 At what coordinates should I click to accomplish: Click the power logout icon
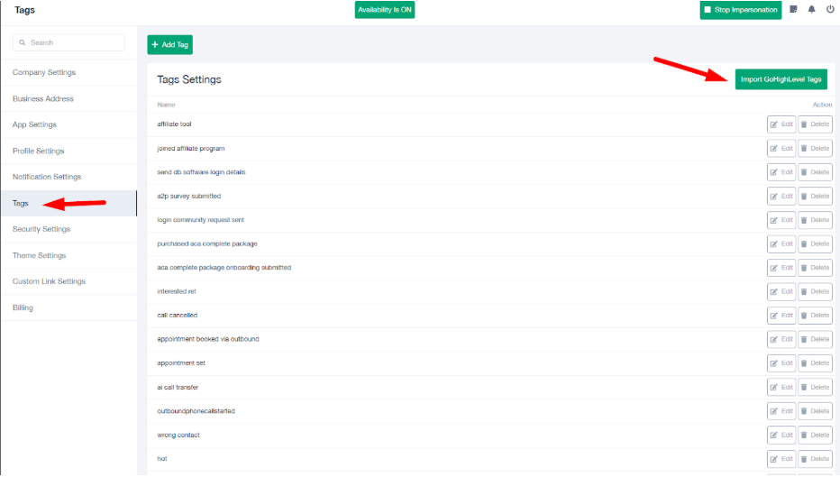click(829, 10)
